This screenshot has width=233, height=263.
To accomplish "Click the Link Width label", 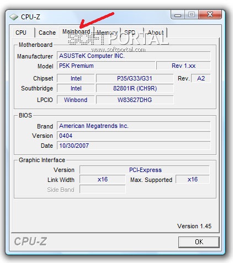I will [61, 180].
